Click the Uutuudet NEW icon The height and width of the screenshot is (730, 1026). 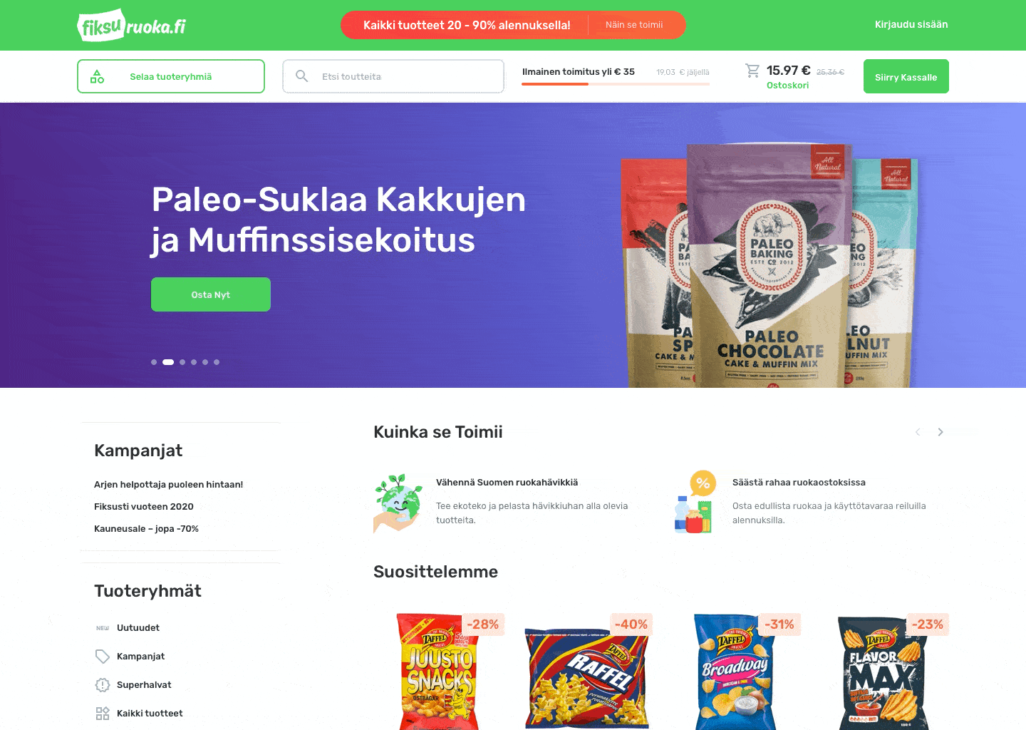tap(103, 628)
